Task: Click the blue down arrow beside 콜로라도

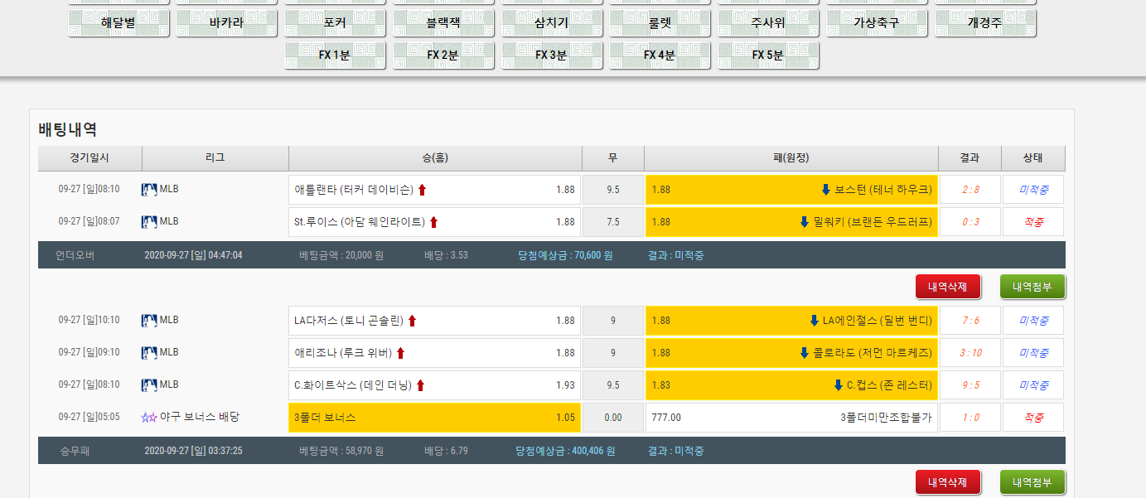Action: [x=804, y=353]
